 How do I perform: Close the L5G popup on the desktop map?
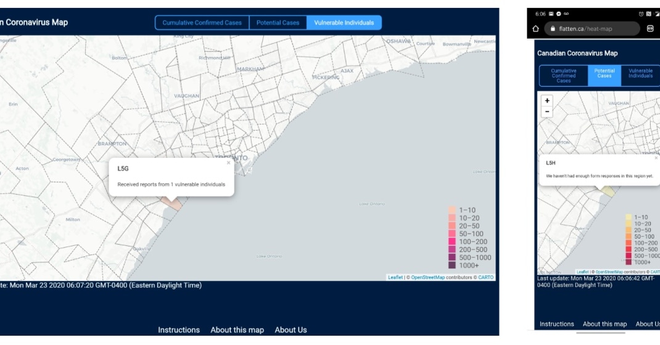[x=229, y=163]
